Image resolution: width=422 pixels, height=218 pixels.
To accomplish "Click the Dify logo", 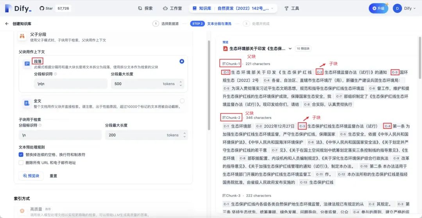I will (x=18, y=8).
